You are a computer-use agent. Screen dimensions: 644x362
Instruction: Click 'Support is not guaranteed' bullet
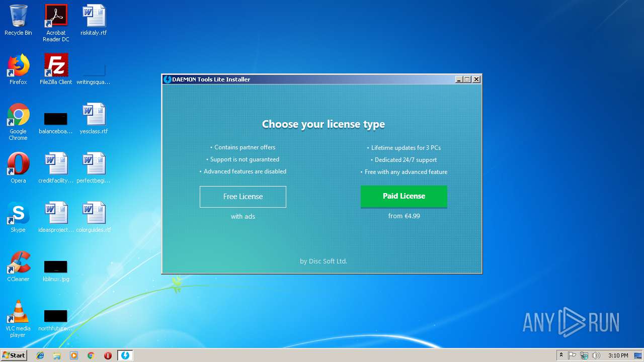(243, 159)
